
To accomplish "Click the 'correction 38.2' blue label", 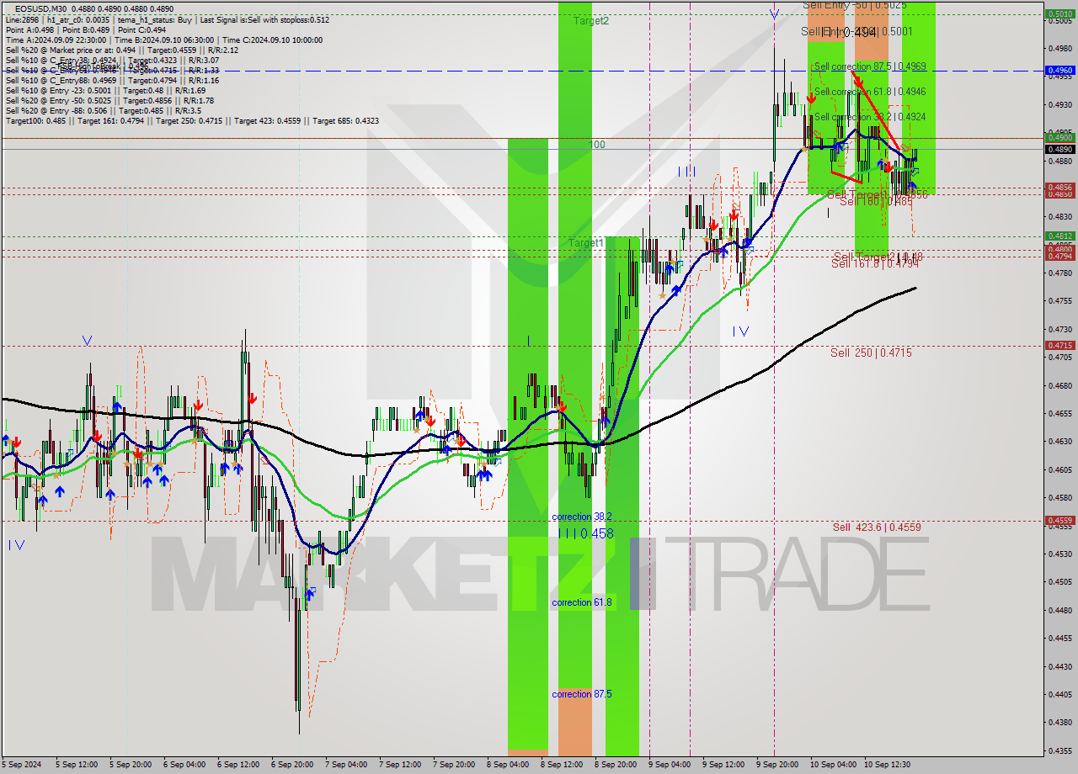I will click(581, 516).
